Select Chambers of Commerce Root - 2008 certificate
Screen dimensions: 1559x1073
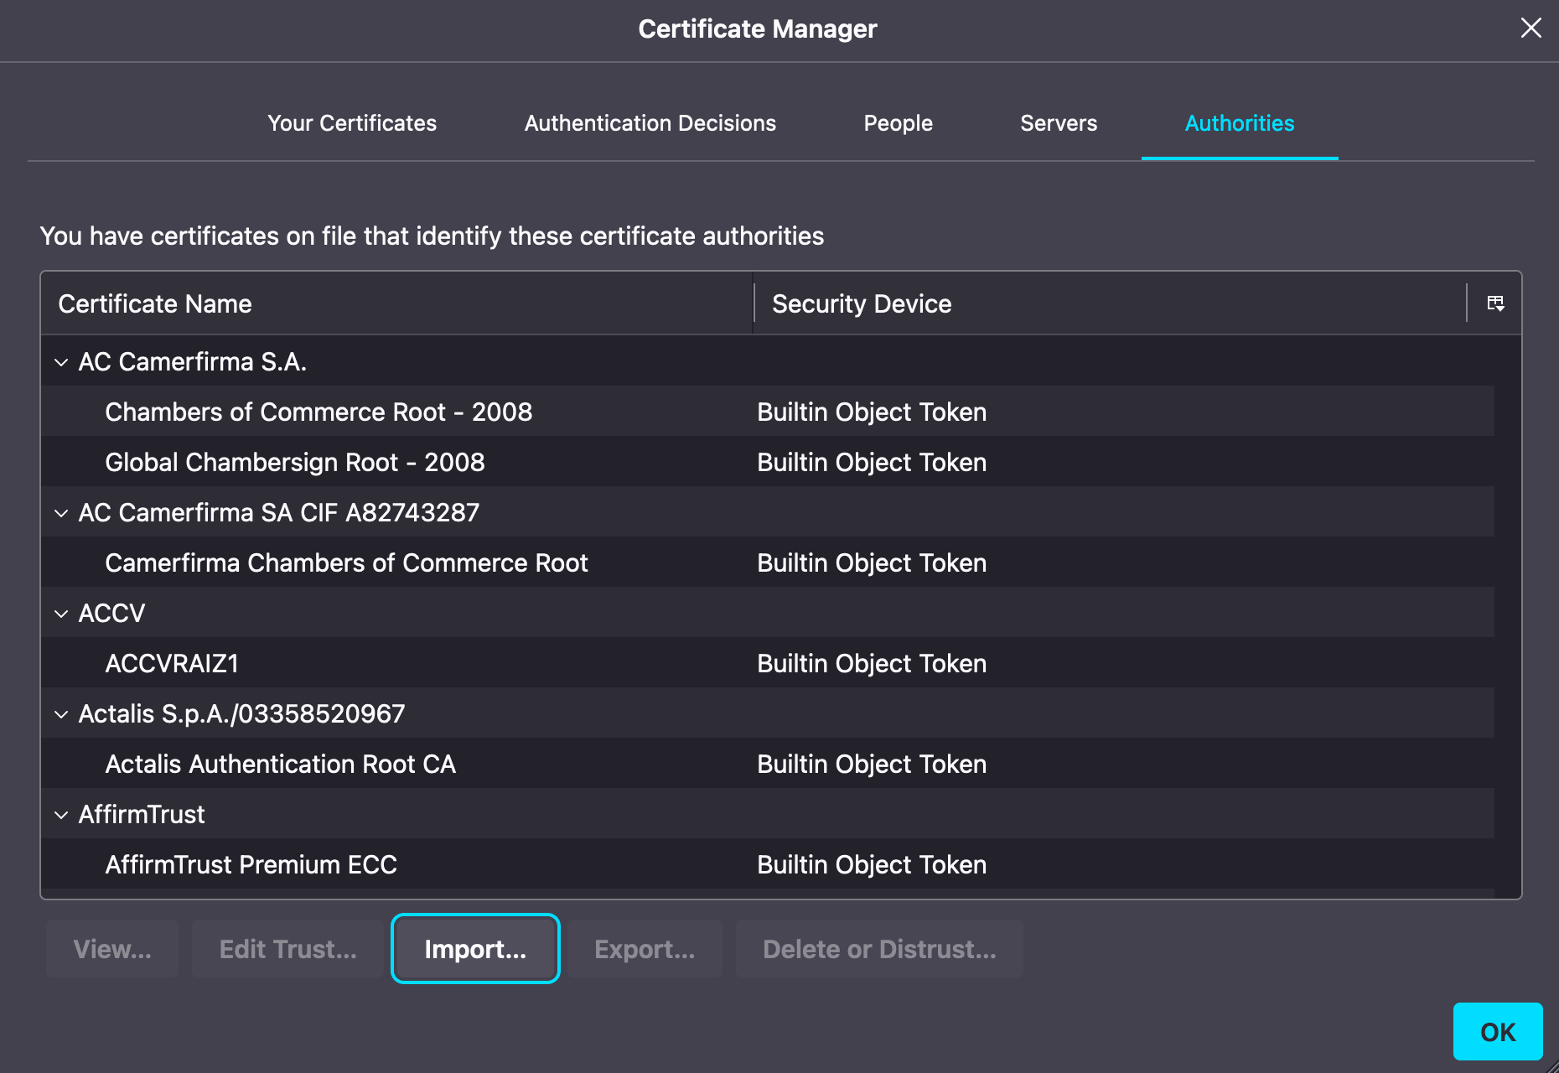319,412
